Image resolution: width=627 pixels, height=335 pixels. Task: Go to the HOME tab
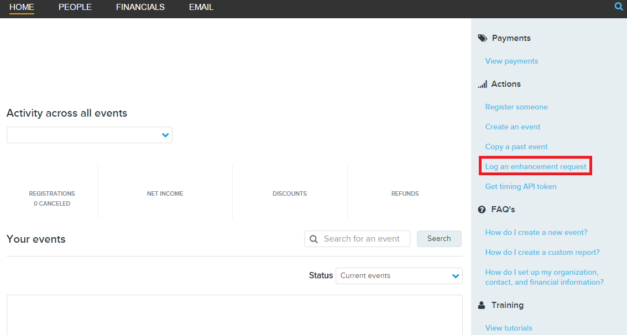[22, 7]
